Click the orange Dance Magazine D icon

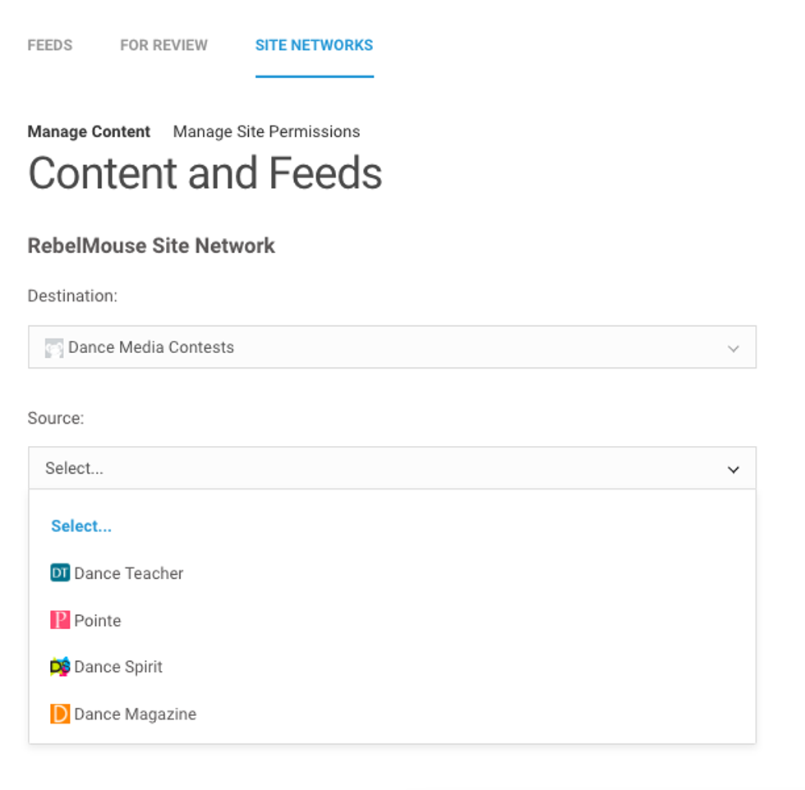point(60,714)
